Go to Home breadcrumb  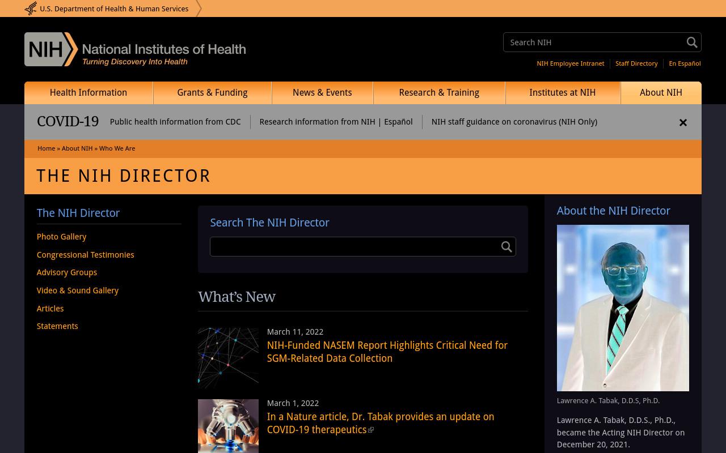point(47,148)
